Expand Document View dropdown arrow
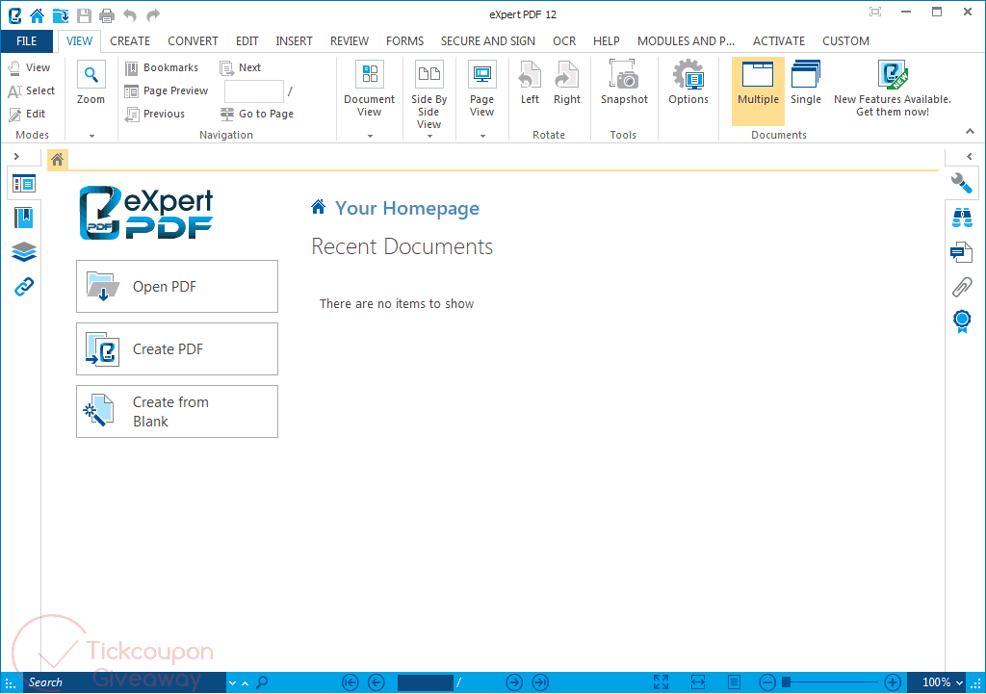 tap(371, 136)
